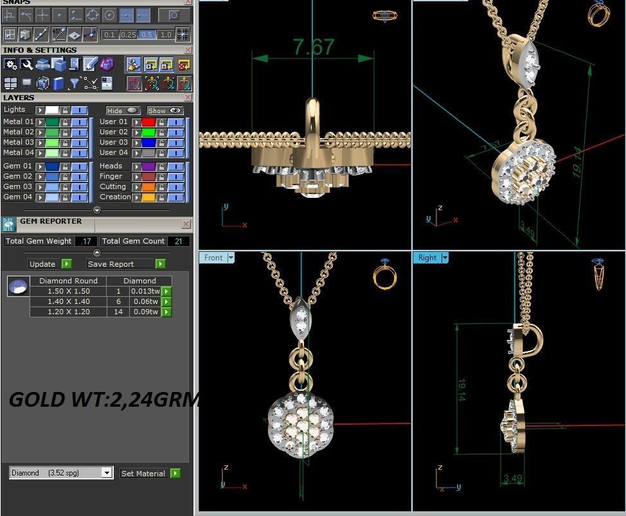Click the printer icon in Info & Settings
Screen dimensions: 626x516
(42, 64)
